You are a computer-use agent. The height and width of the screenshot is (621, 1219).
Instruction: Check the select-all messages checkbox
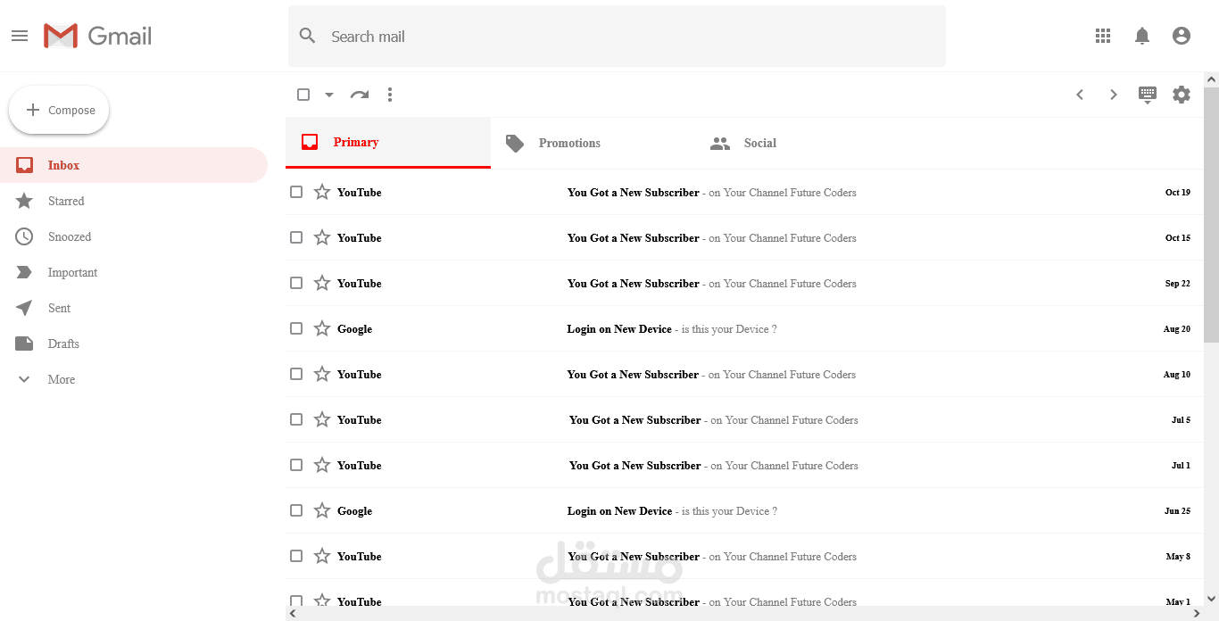point(303,94)
